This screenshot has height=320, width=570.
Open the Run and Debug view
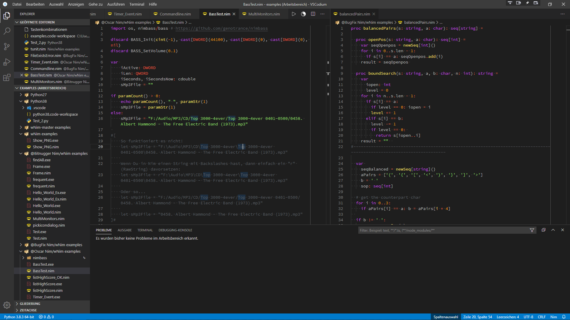7,62
